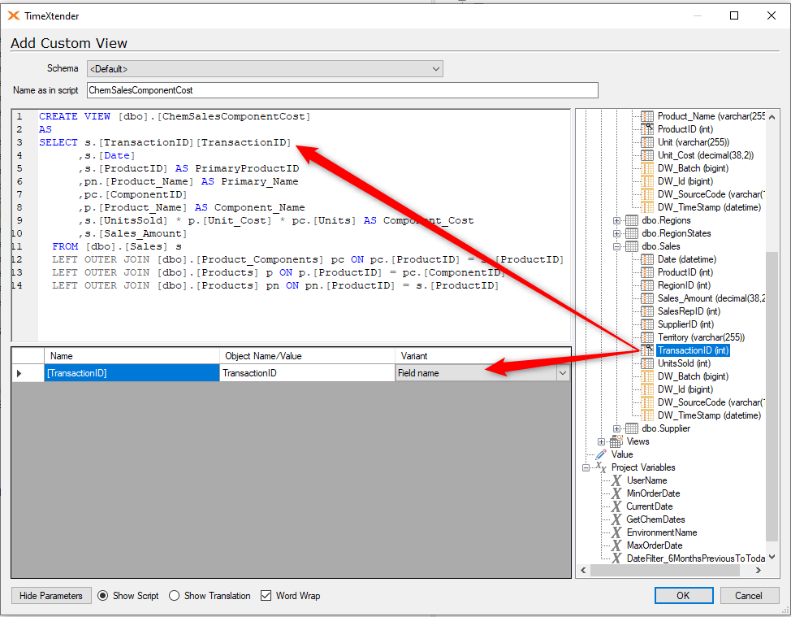This screenshot has height=617, width=791.
Task: Click the Unit_Cost field icon
Action: click(646, 155)
